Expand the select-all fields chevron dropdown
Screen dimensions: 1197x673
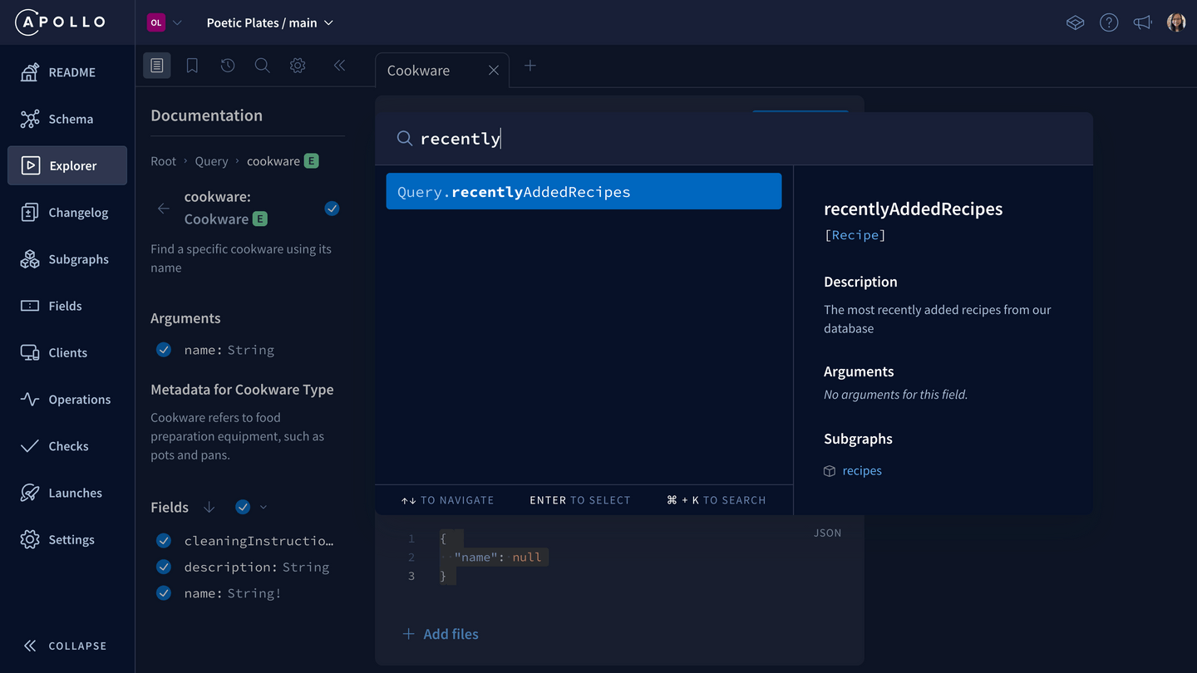coord(264,507)
